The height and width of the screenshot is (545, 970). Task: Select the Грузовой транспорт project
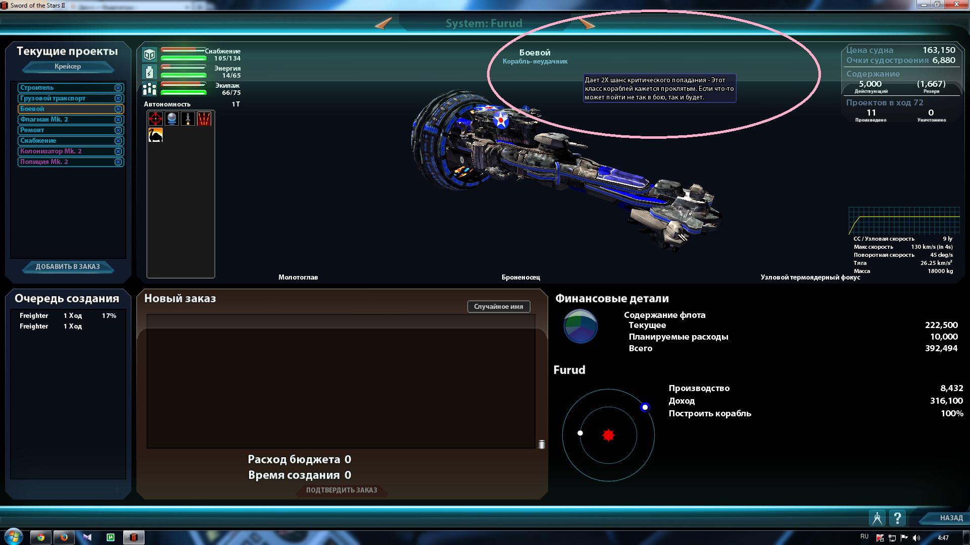click(71, 98)
